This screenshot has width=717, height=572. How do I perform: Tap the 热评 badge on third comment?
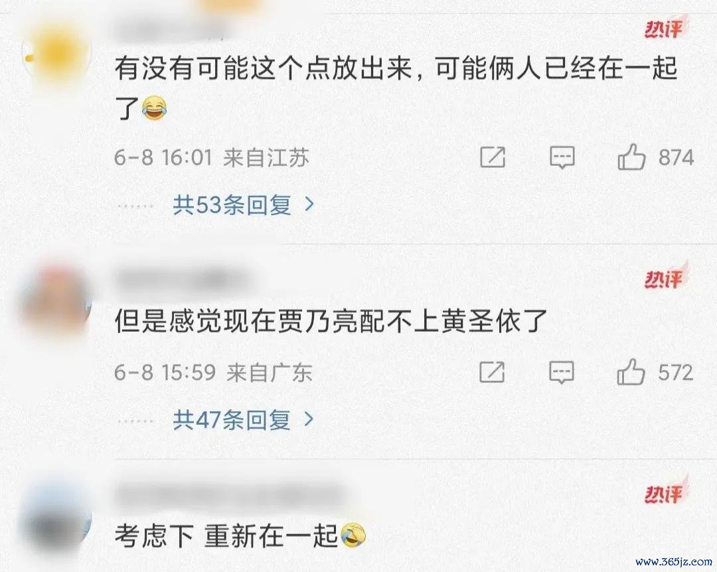[x=665, y=492]
